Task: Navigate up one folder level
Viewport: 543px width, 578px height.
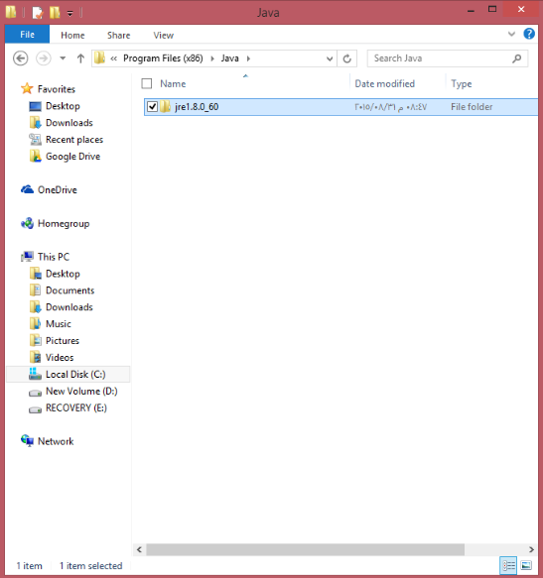Action: click(x=80, y=58)
